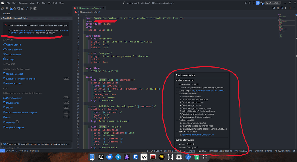The width and height of the screenshot is (297, 162).
Task: Open the Explorer view in activity bar
Action: (x=3, y=8)
